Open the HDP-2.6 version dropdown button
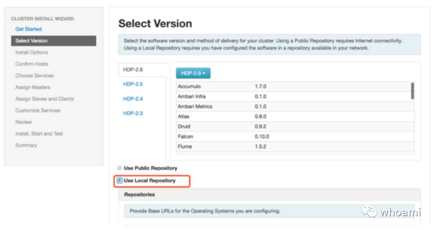 click(193, 73)
